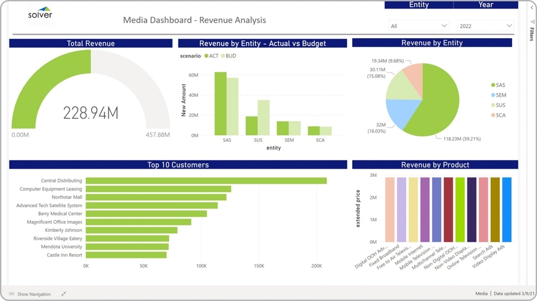537x301 pixels.
Task: Open the Entity dropdown
Action: click(x=418, y=26)
